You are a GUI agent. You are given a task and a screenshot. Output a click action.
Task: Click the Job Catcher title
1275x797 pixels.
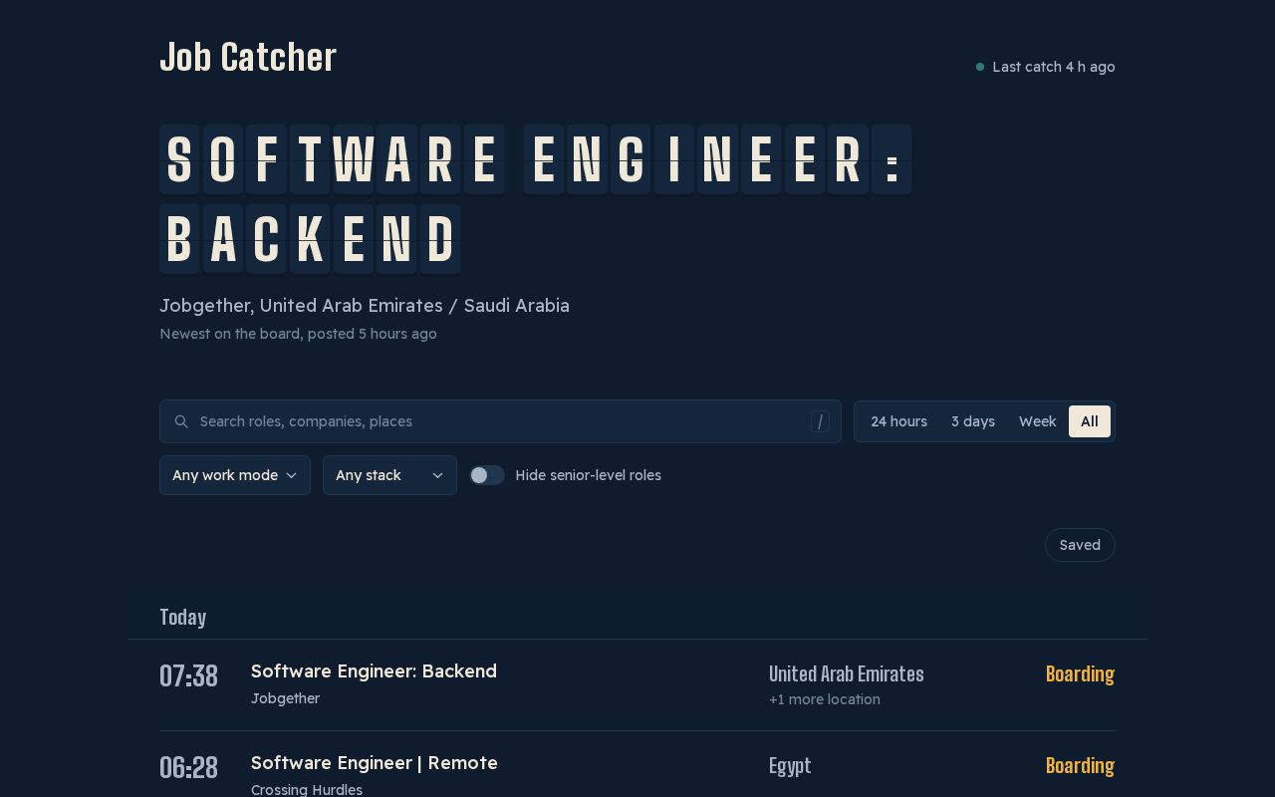tap(248, 58)
